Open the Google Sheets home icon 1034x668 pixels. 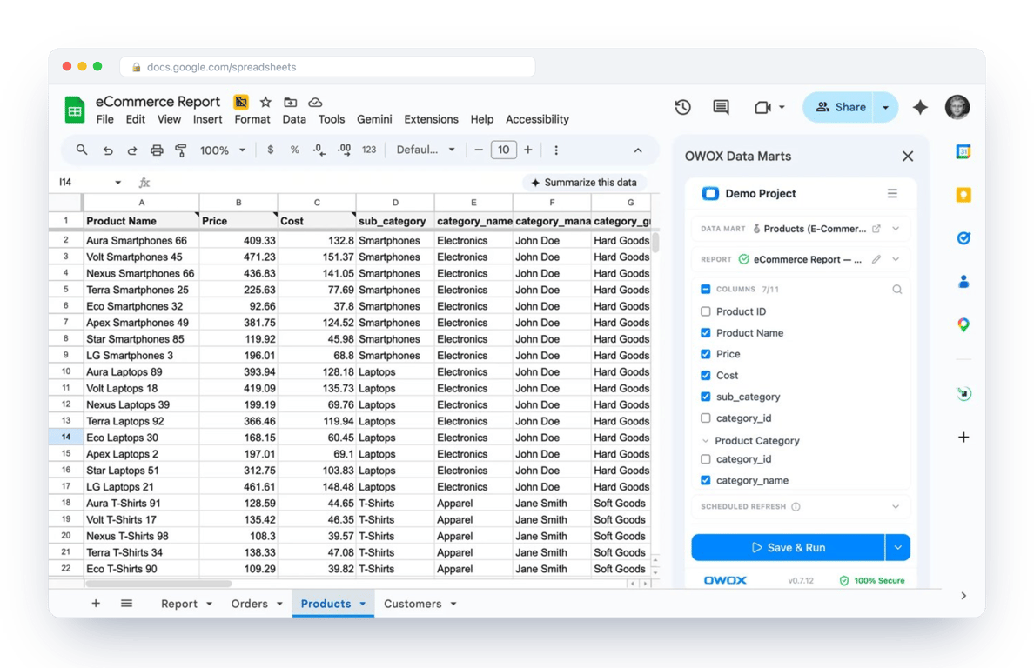[75, 110]
